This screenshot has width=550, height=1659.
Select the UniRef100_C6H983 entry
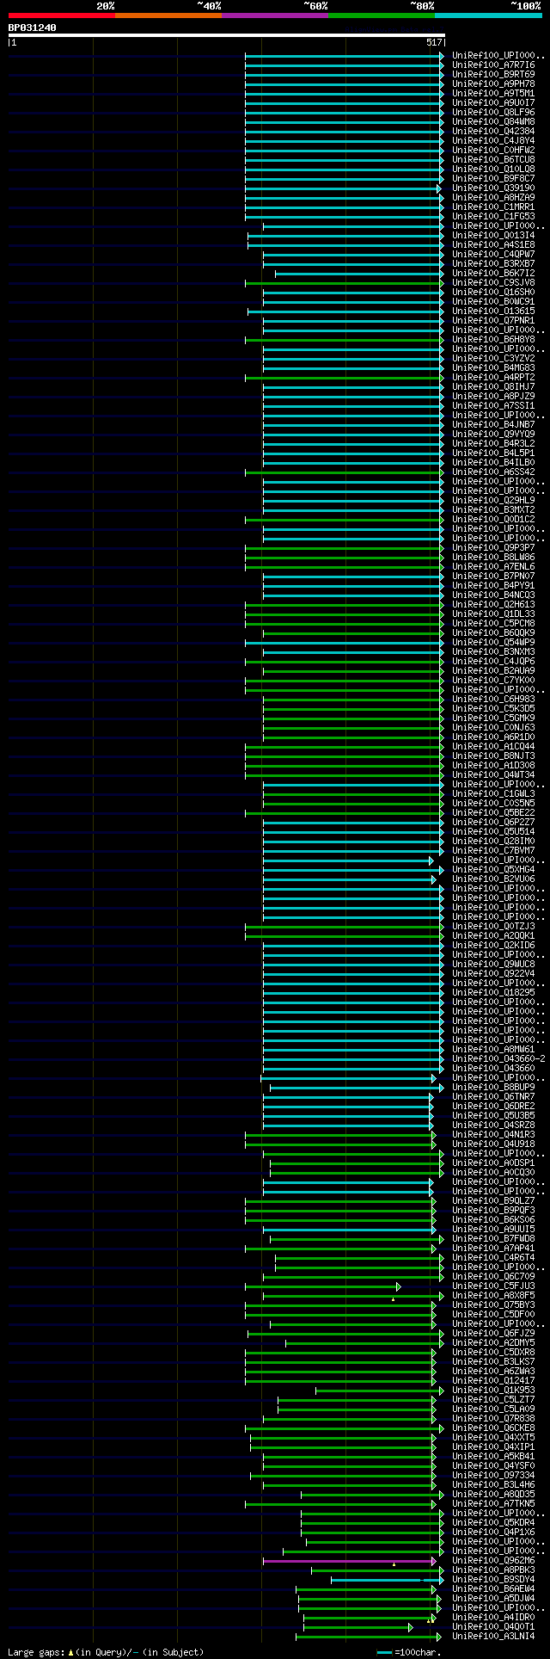493,700
